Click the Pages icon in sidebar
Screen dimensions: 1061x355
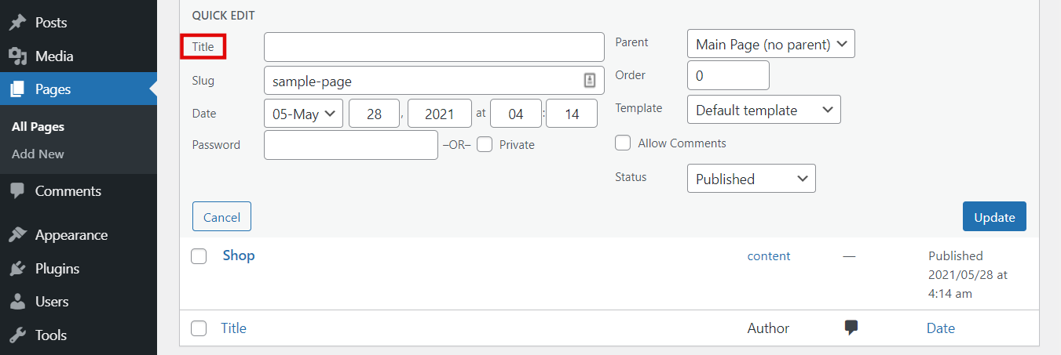17,89
